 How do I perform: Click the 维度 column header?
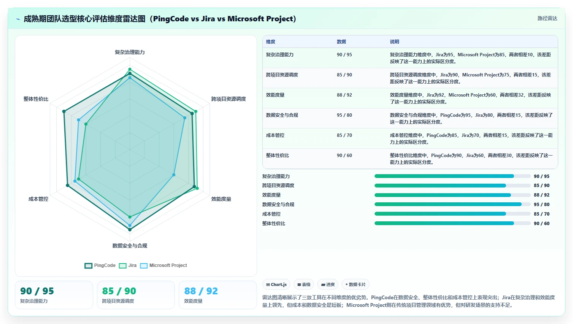click(x=271, y=42)
